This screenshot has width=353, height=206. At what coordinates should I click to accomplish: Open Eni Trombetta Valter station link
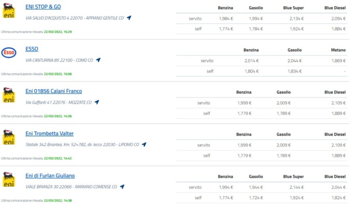click(49, 133)
